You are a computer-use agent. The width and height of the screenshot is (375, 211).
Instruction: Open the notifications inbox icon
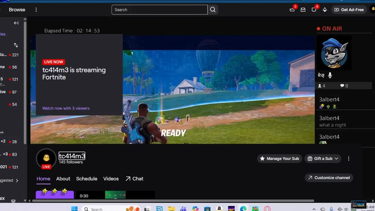point(303,10)
